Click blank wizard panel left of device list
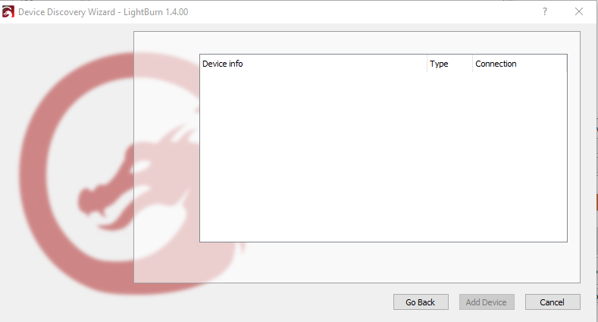The image size is (598, 322). coord(167,152)
